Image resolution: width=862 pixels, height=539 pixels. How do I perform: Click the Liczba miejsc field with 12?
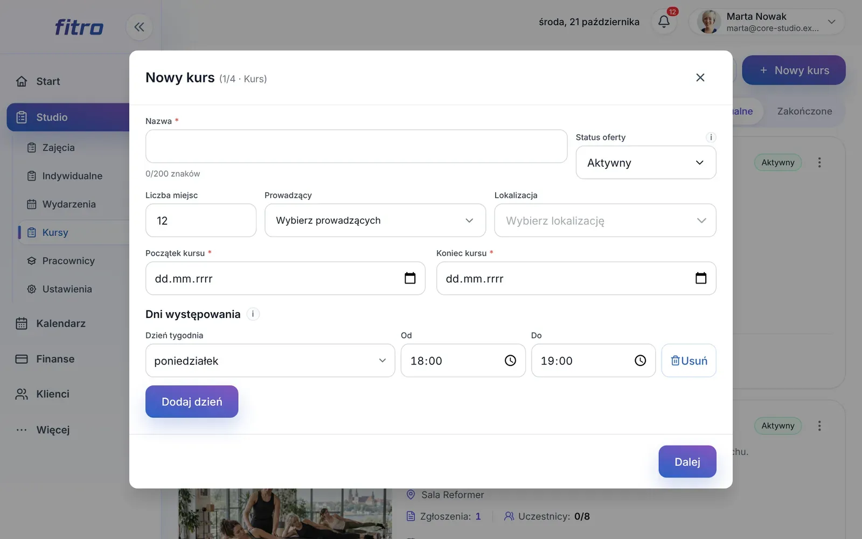click(200, 220)
